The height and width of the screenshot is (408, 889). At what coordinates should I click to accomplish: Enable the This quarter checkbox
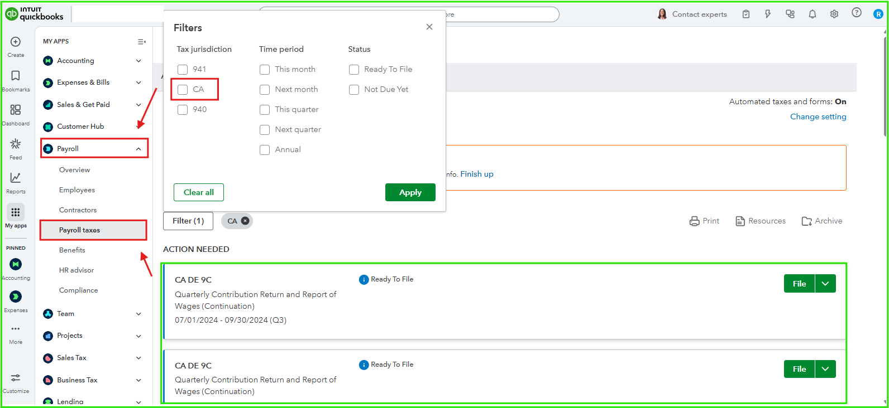265,110
